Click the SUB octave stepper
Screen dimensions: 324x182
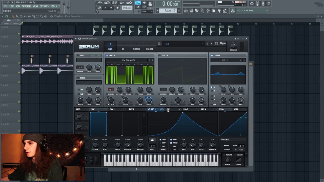click(80, 67)
